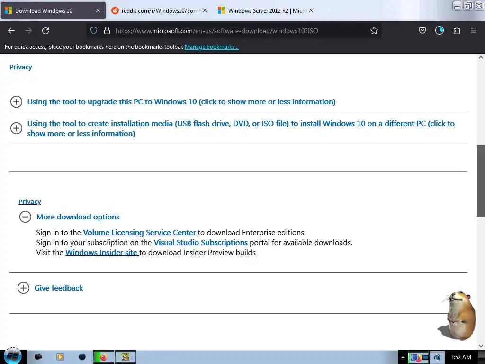The width and height of the screenshot is (485, 364).
Task: Collapse the More download options section
Action: point(78,217)
